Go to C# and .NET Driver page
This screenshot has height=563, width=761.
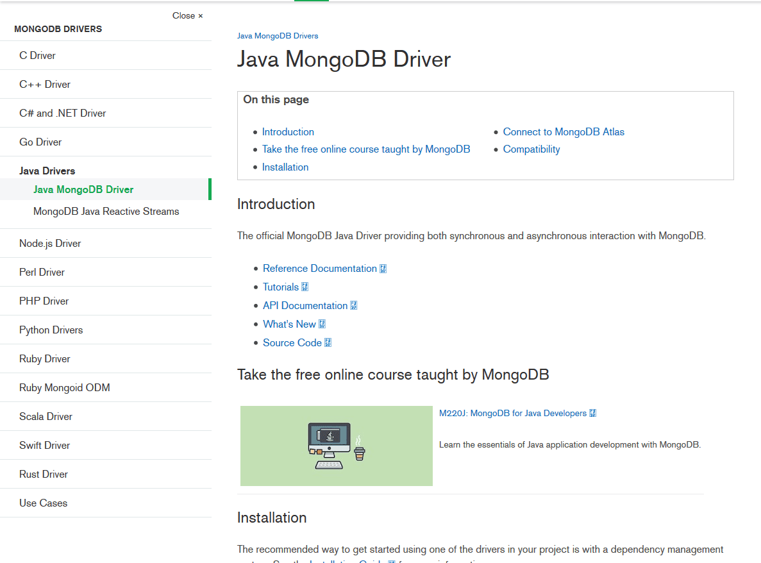[62, 113]
